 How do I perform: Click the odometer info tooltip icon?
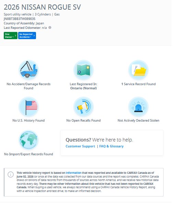tap(50, 27)
